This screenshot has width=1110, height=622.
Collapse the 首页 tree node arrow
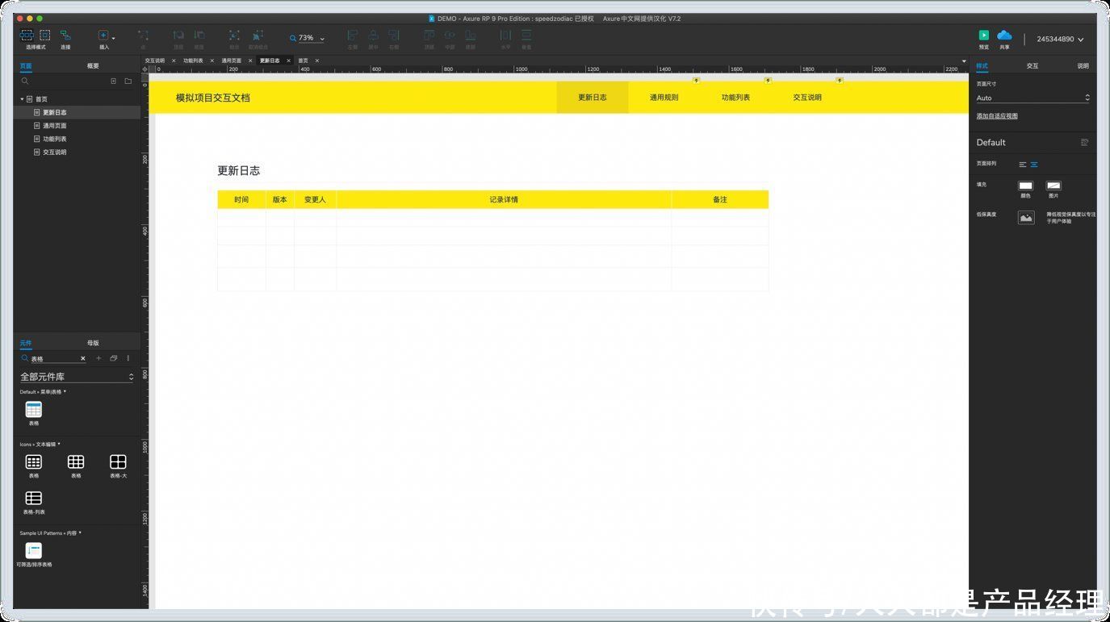[x=22, y=99]
